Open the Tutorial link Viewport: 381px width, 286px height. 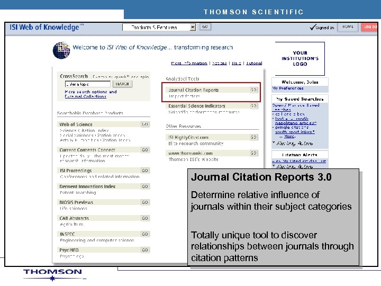pyautogui.click(x=254, y=63)
